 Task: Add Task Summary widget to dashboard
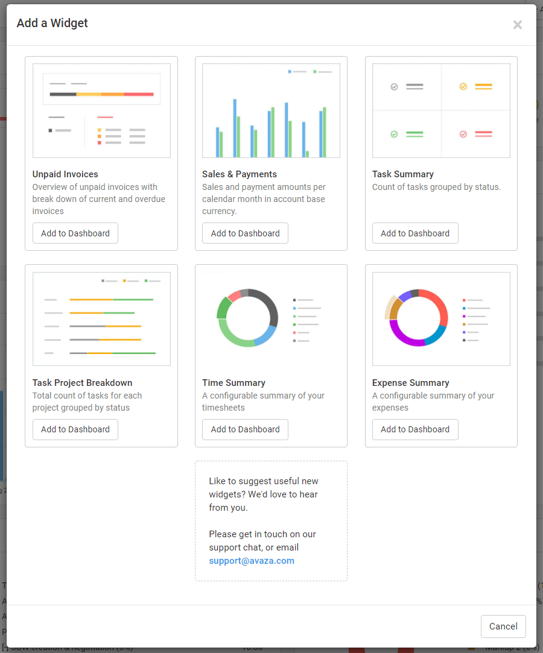(415, 233)
